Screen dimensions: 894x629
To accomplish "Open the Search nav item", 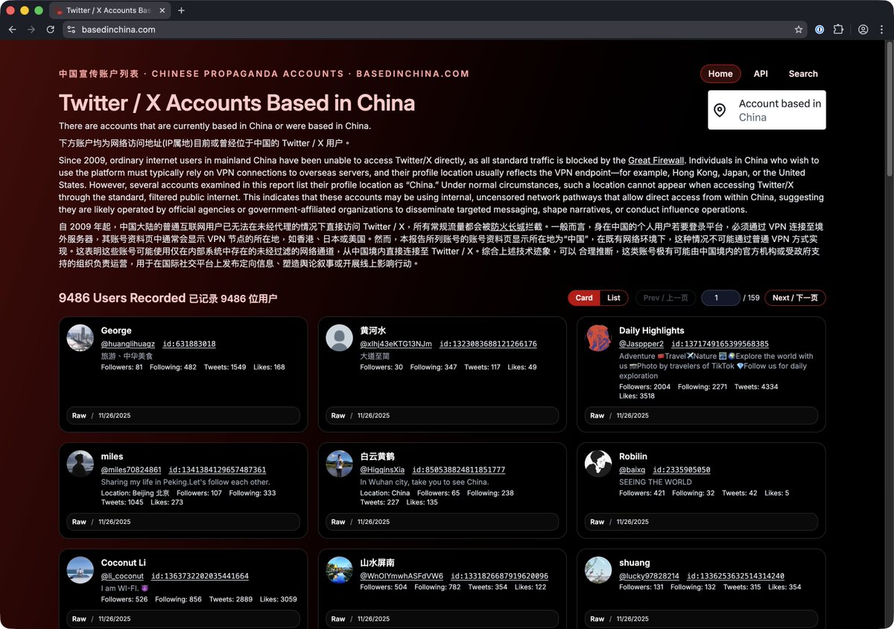I will 803,74.
